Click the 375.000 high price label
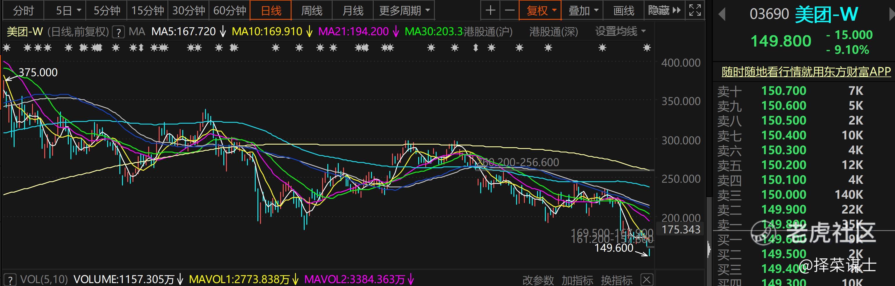 38,72
